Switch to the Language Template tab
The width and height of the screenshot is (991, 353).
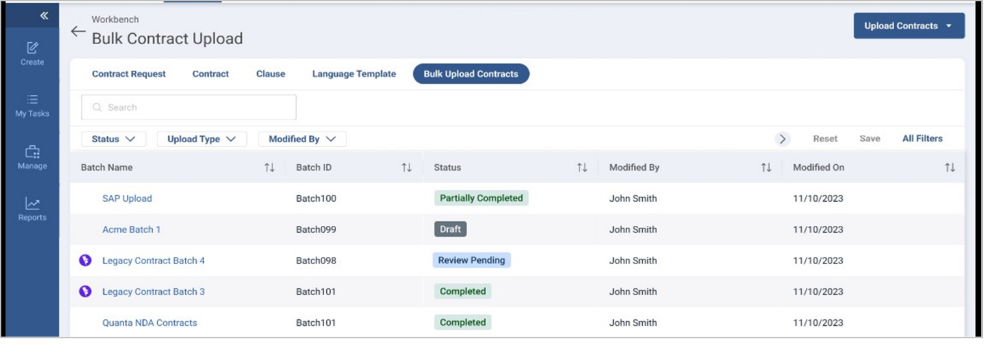354,74
